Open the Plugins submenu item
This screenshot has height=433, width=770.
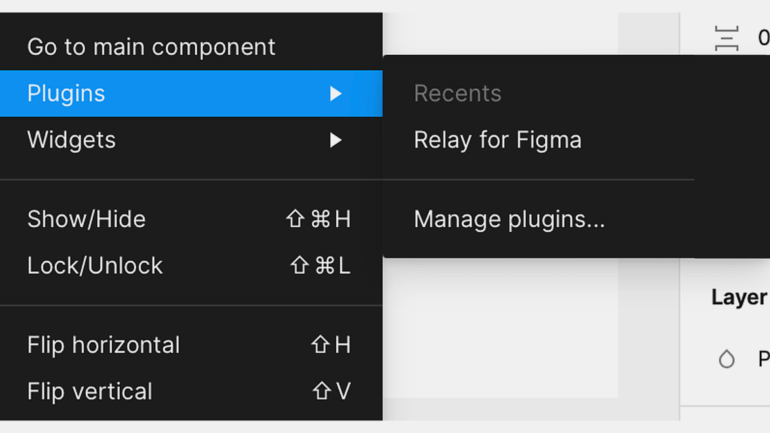(x=191, y=93)
